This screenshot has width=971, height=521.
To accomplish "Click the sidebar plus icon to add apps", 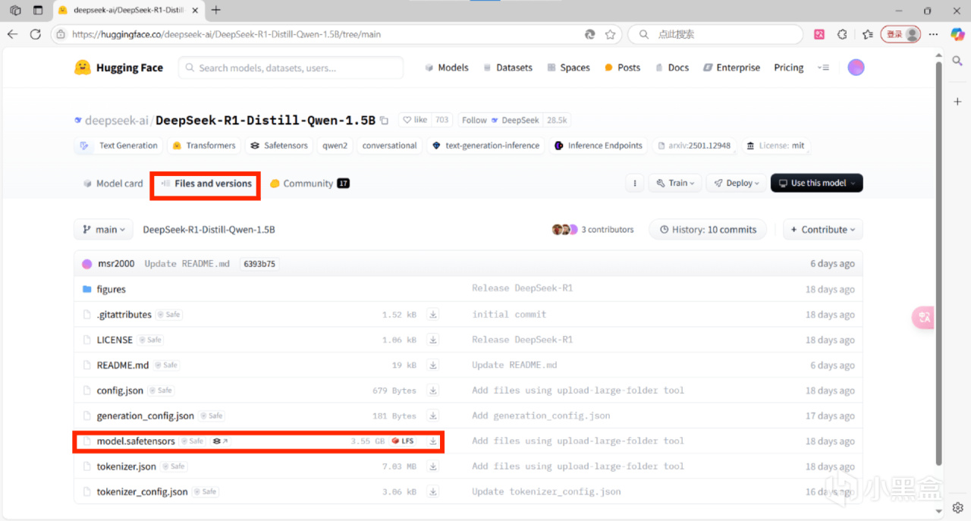I will tap(957, 102).
